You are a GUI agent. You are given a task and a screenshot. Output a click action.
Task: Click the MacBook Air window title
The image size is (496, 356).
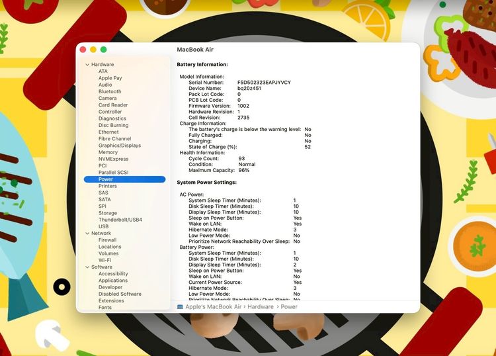click(x=195, y=50)
